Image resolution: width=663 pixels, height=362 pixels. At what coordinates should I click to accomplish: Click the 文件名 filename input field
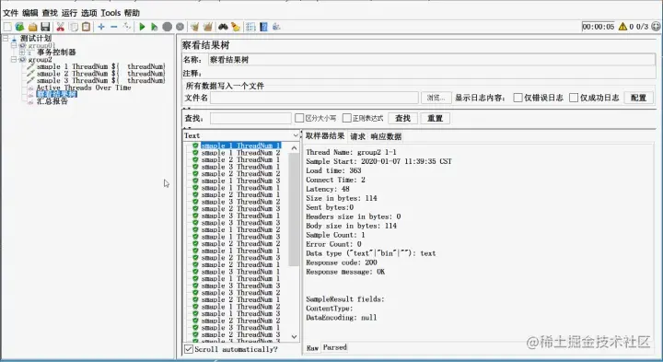click(x=314, y=98)
